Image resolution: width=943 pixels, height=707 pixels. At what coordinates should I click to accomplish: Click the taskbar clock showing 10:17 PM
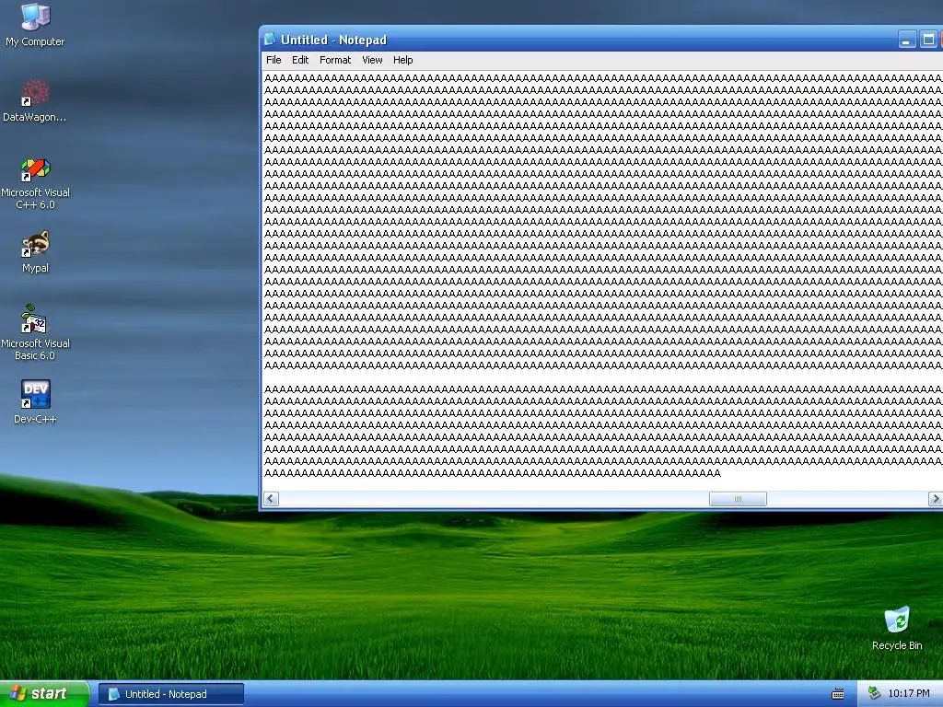(x=909, y=694)
